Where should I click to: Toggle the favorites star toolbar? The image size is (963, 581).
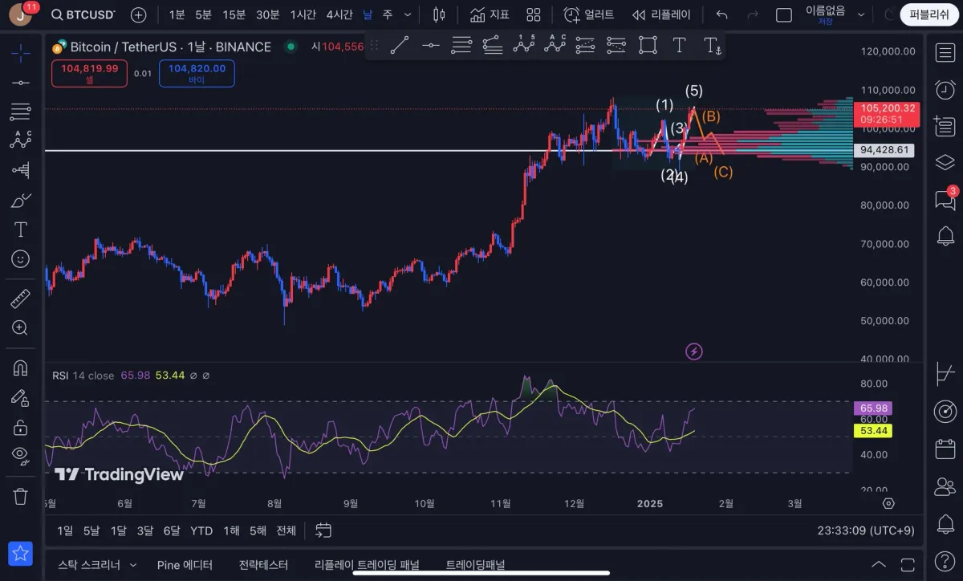tap(21, 553)
